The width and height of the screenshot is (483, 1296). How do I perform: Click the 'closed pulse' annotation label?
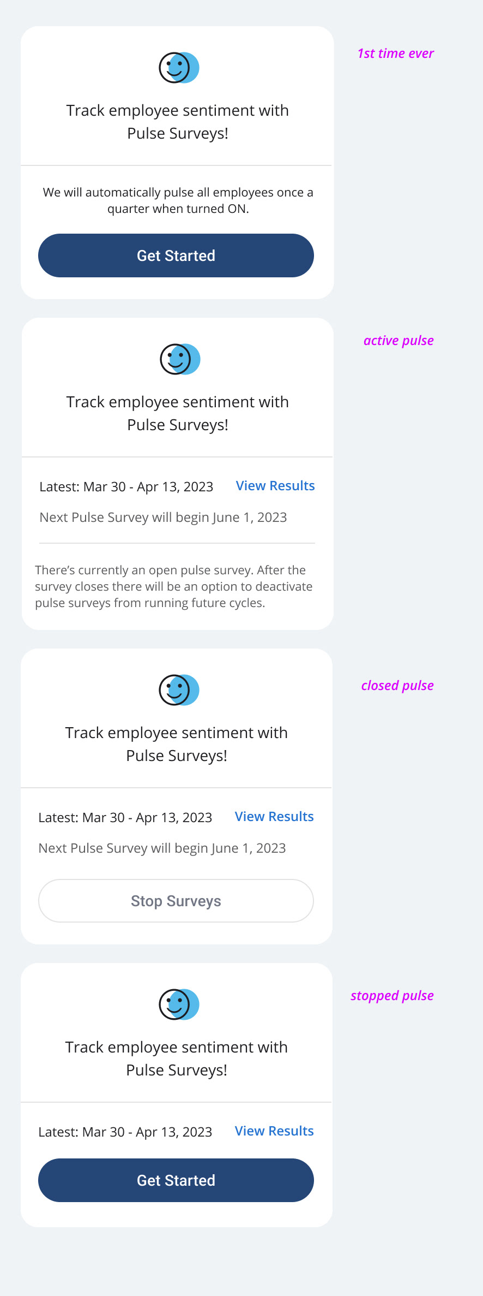397,686
